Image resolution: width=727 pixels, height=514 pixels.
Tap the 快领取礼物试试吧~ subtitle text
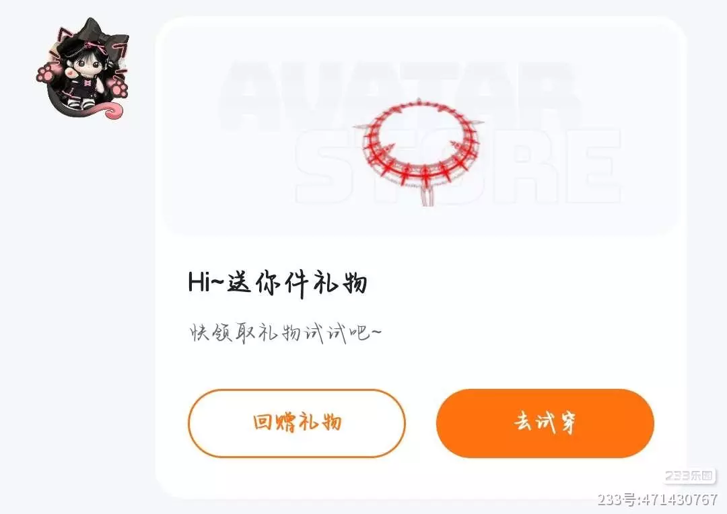[285, 332]
